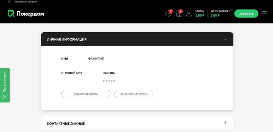Open the Задать вопрос side tab

[4, 82]
